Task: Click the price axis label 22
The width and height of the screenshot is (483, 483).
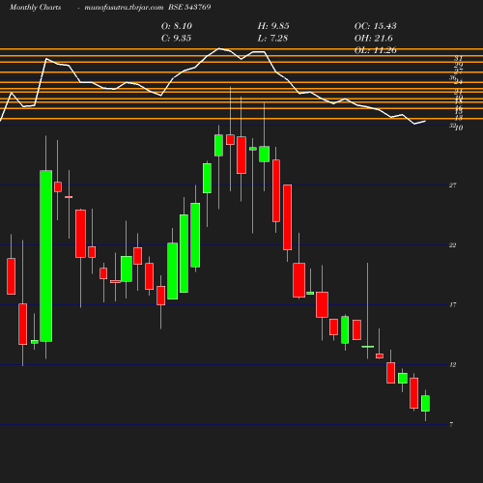Action: click(x=453, y=245)
